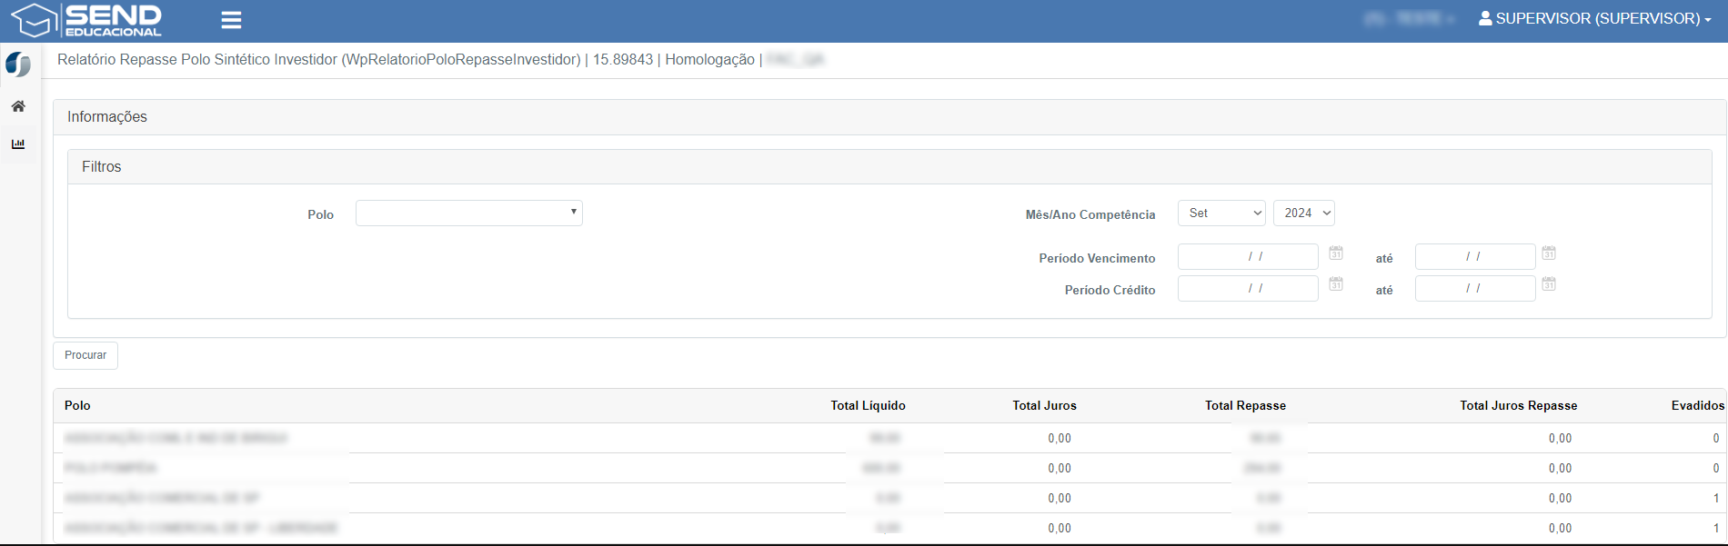Expand the Polo dropdown
Screen dimensions: 1728x546
[x=468, y=213]
